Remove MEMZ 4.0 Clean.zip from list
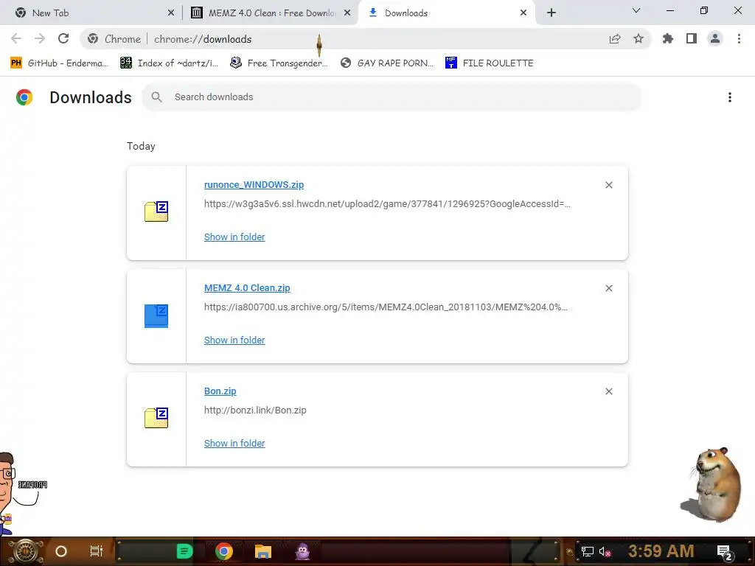The height and width of the screenshot is (566, 755). (608, 288)
